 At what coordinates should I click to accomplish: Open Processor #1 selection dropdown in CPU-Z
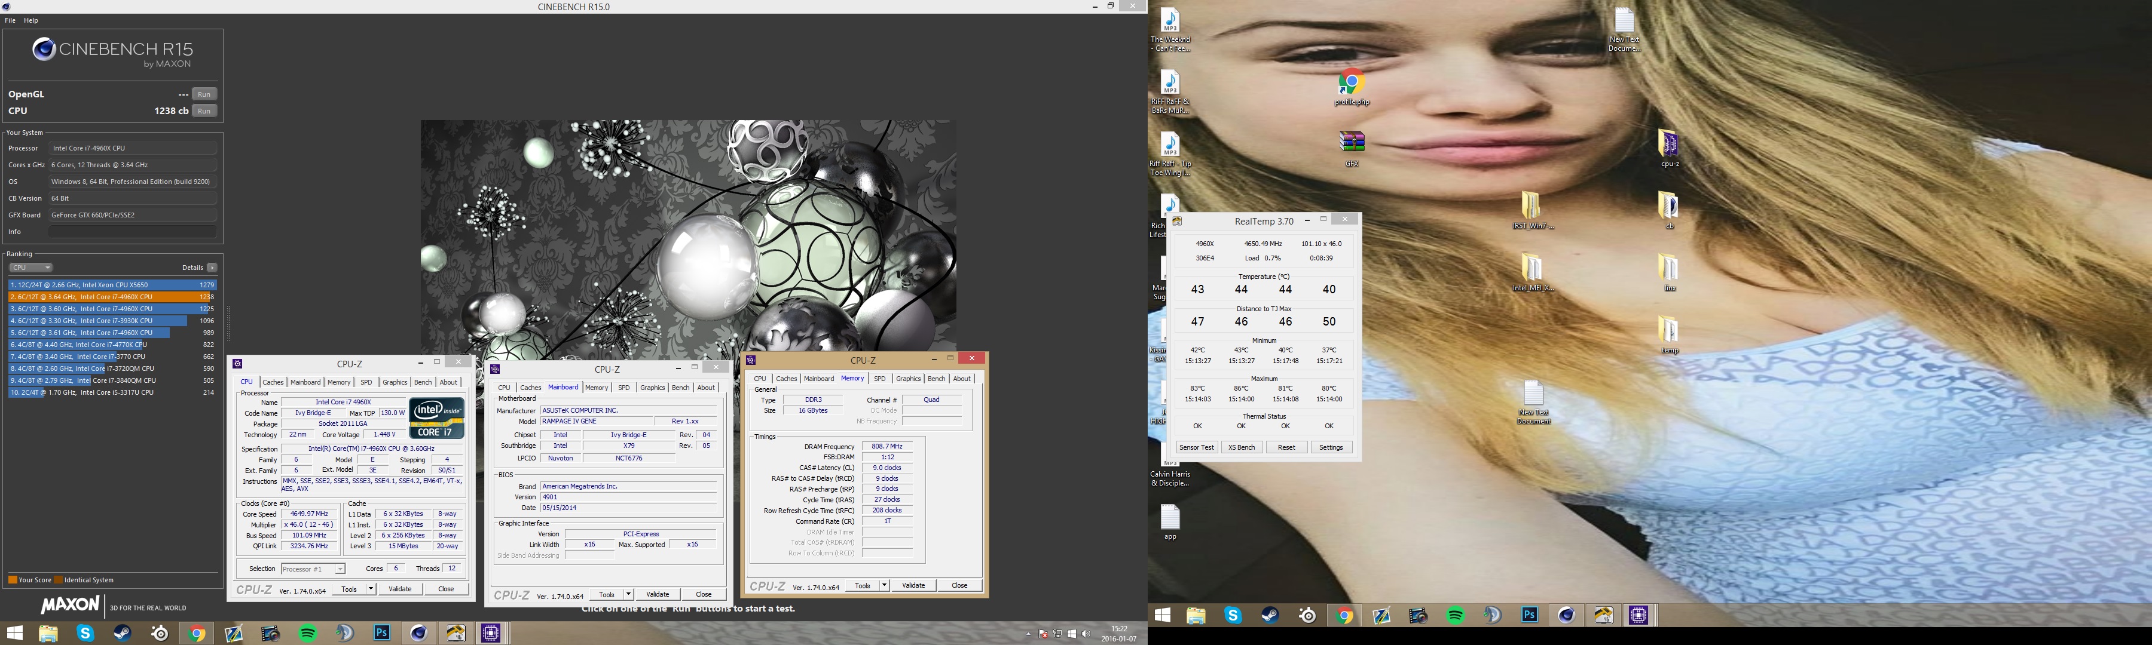[x=313, y=569]
